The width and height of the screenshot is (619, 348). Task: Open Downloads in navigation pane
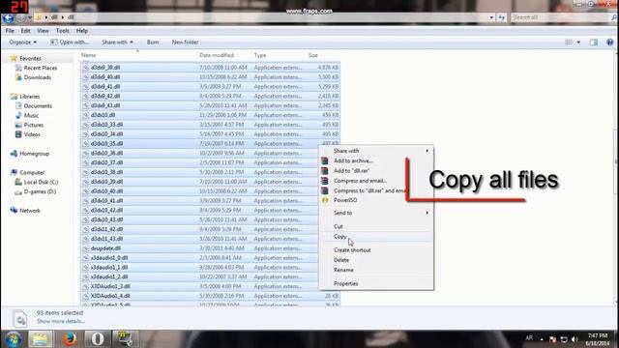[x=37, y=77]
